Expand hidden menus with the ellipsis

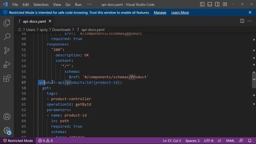tap(89, 4)
